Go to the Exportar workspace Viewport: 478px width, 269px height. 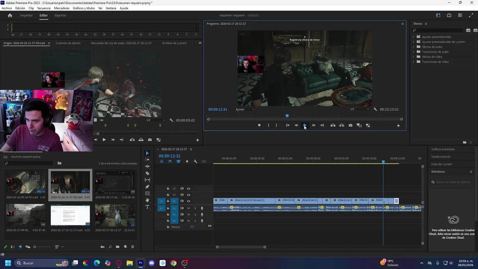click(x=60, y=15)
